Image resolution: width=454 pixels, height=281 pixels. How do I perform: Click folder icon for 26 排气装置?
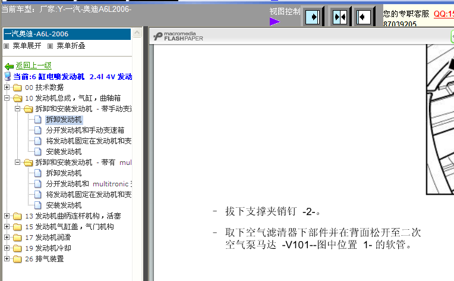pyautogui.click(x=17, y=259)
